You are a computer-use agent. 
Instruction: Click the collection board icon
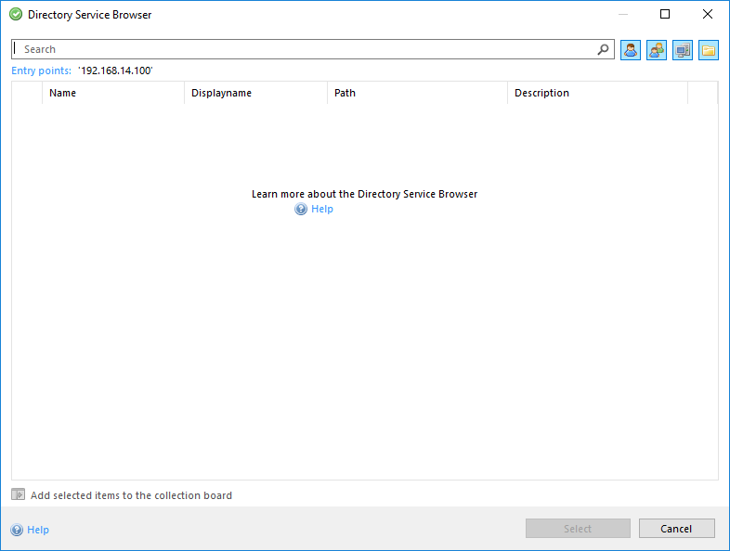19,495
